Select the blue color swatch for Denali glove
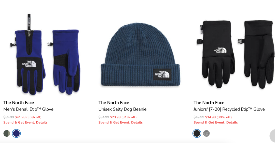This screenshot has width=275, height=143. [x=16, y=133]
